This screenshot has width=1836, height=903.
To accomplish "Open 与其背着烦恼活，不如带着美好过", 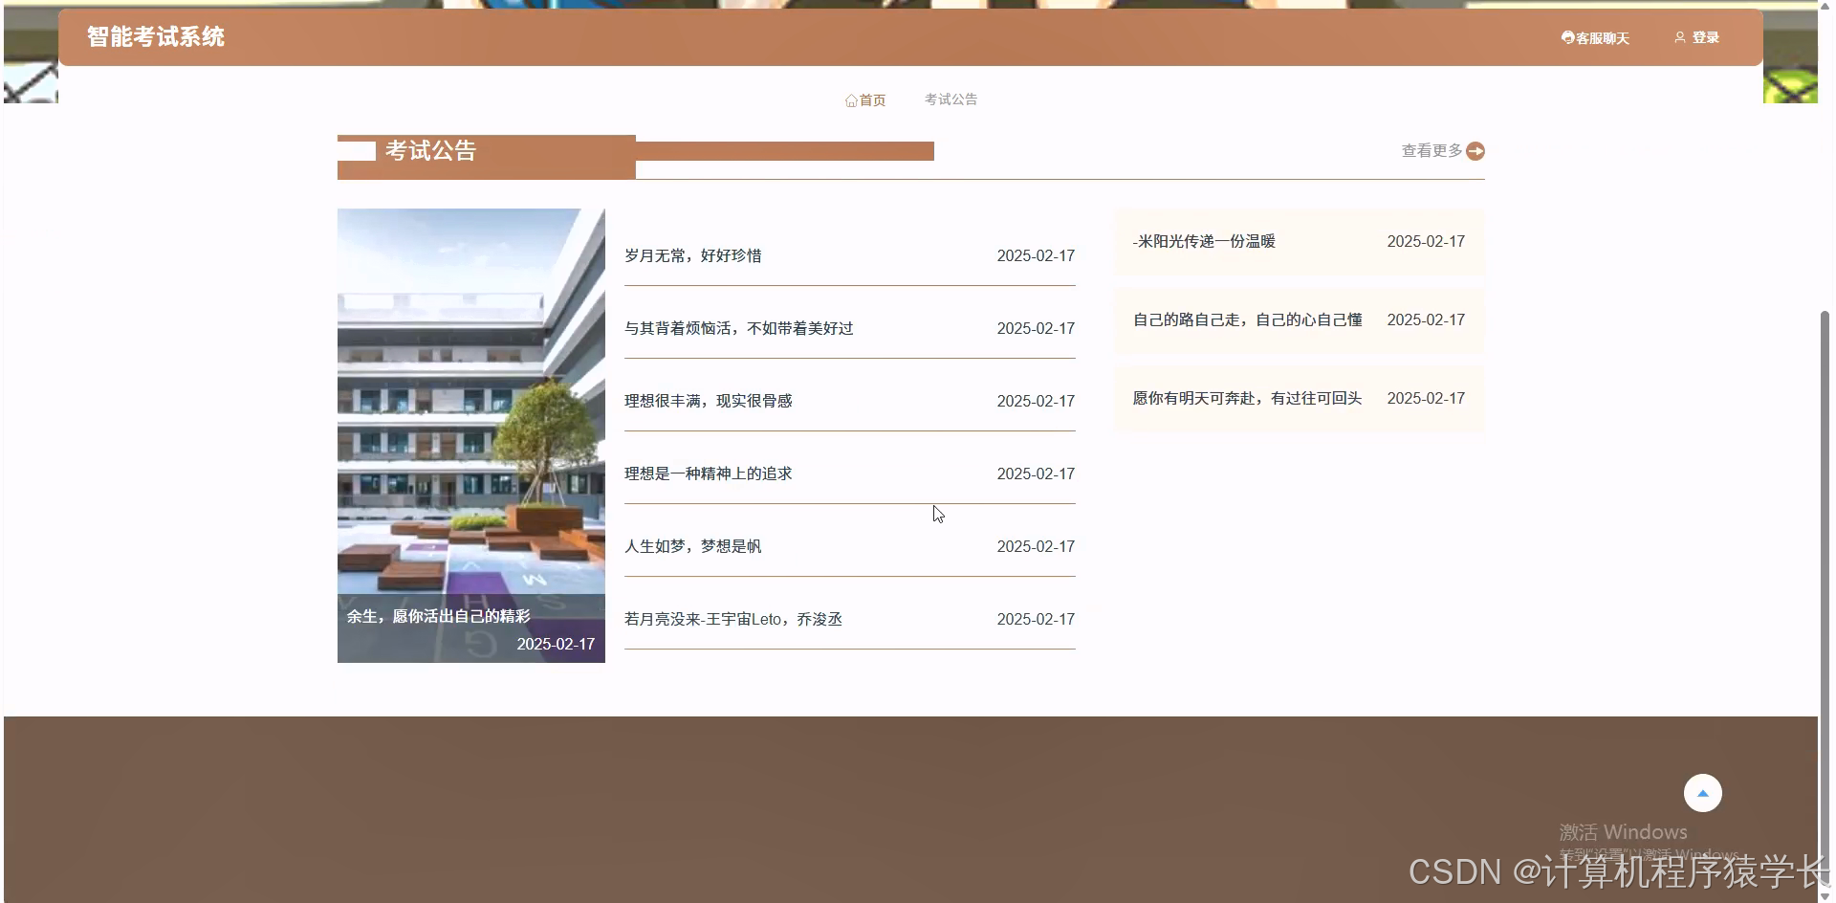I will coord(739,328).
